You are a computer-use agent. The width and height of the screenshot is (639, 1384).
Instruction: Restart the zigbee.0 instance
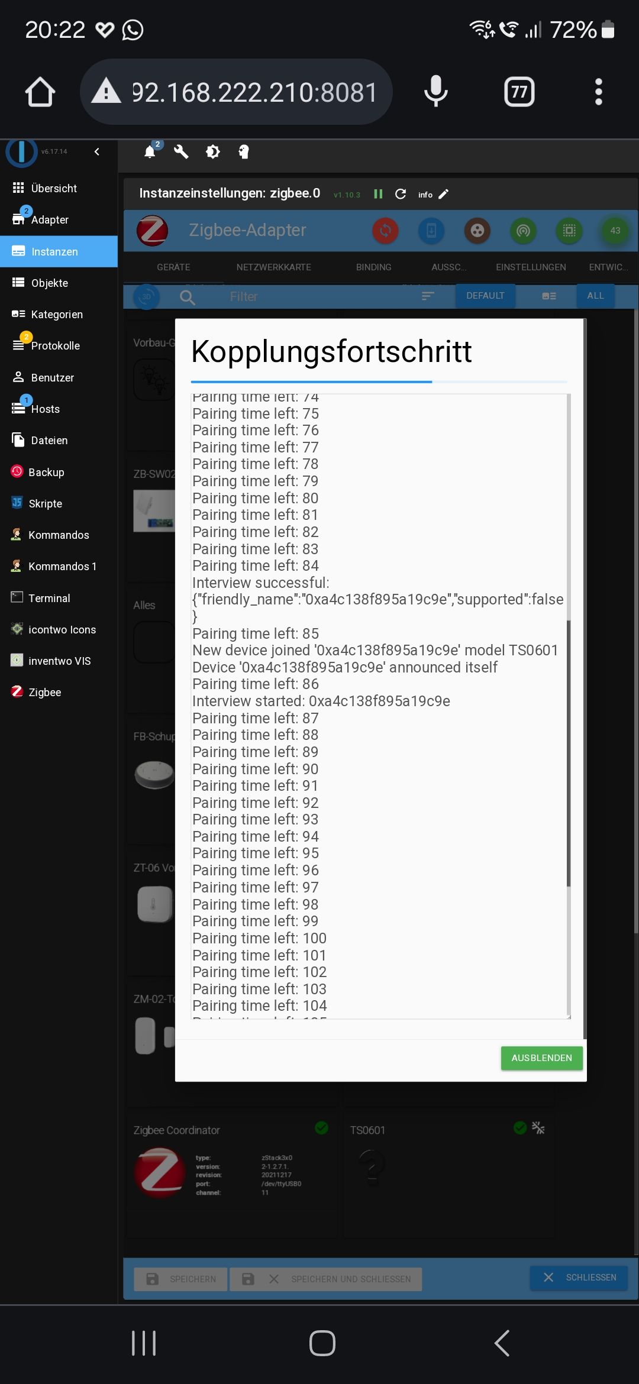[x=401, y=194]
